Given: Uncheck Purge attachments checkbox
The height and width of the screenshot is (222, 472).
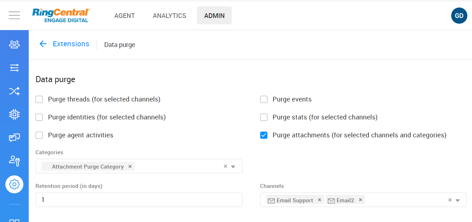Looking at the screenshot, I should [264, 135].
